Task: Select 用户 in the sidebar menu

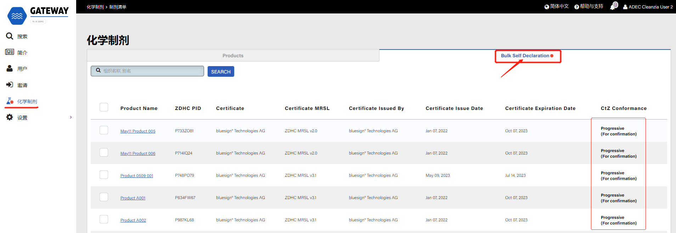Action: pyautogui.click(x=22, y=69)
